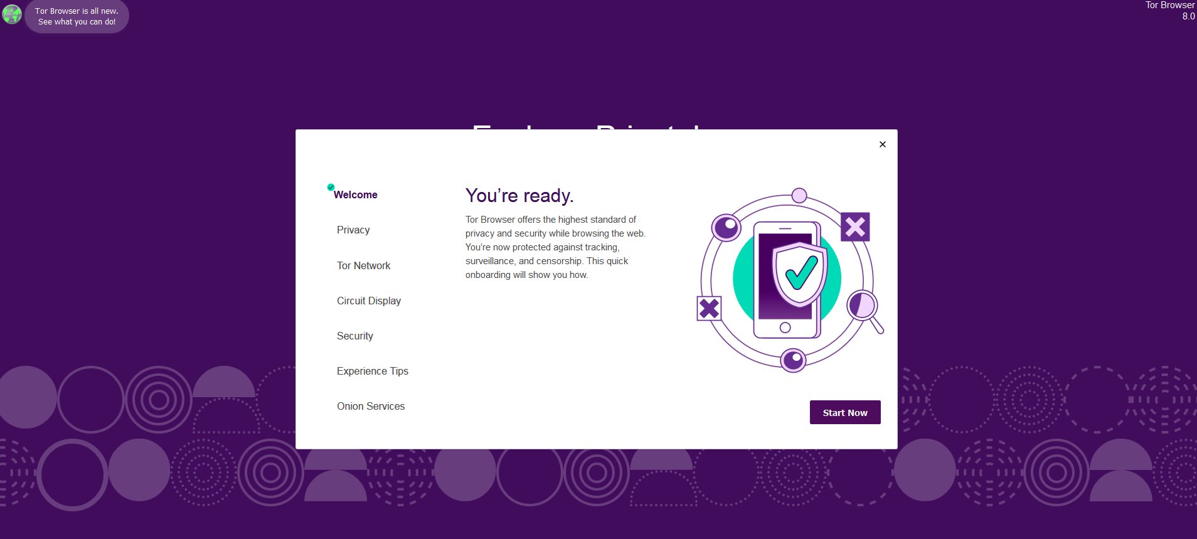The height and width of the screenshot is (539, 1197).
Task: Open the Experience Tips tour step
Action: 373,371
